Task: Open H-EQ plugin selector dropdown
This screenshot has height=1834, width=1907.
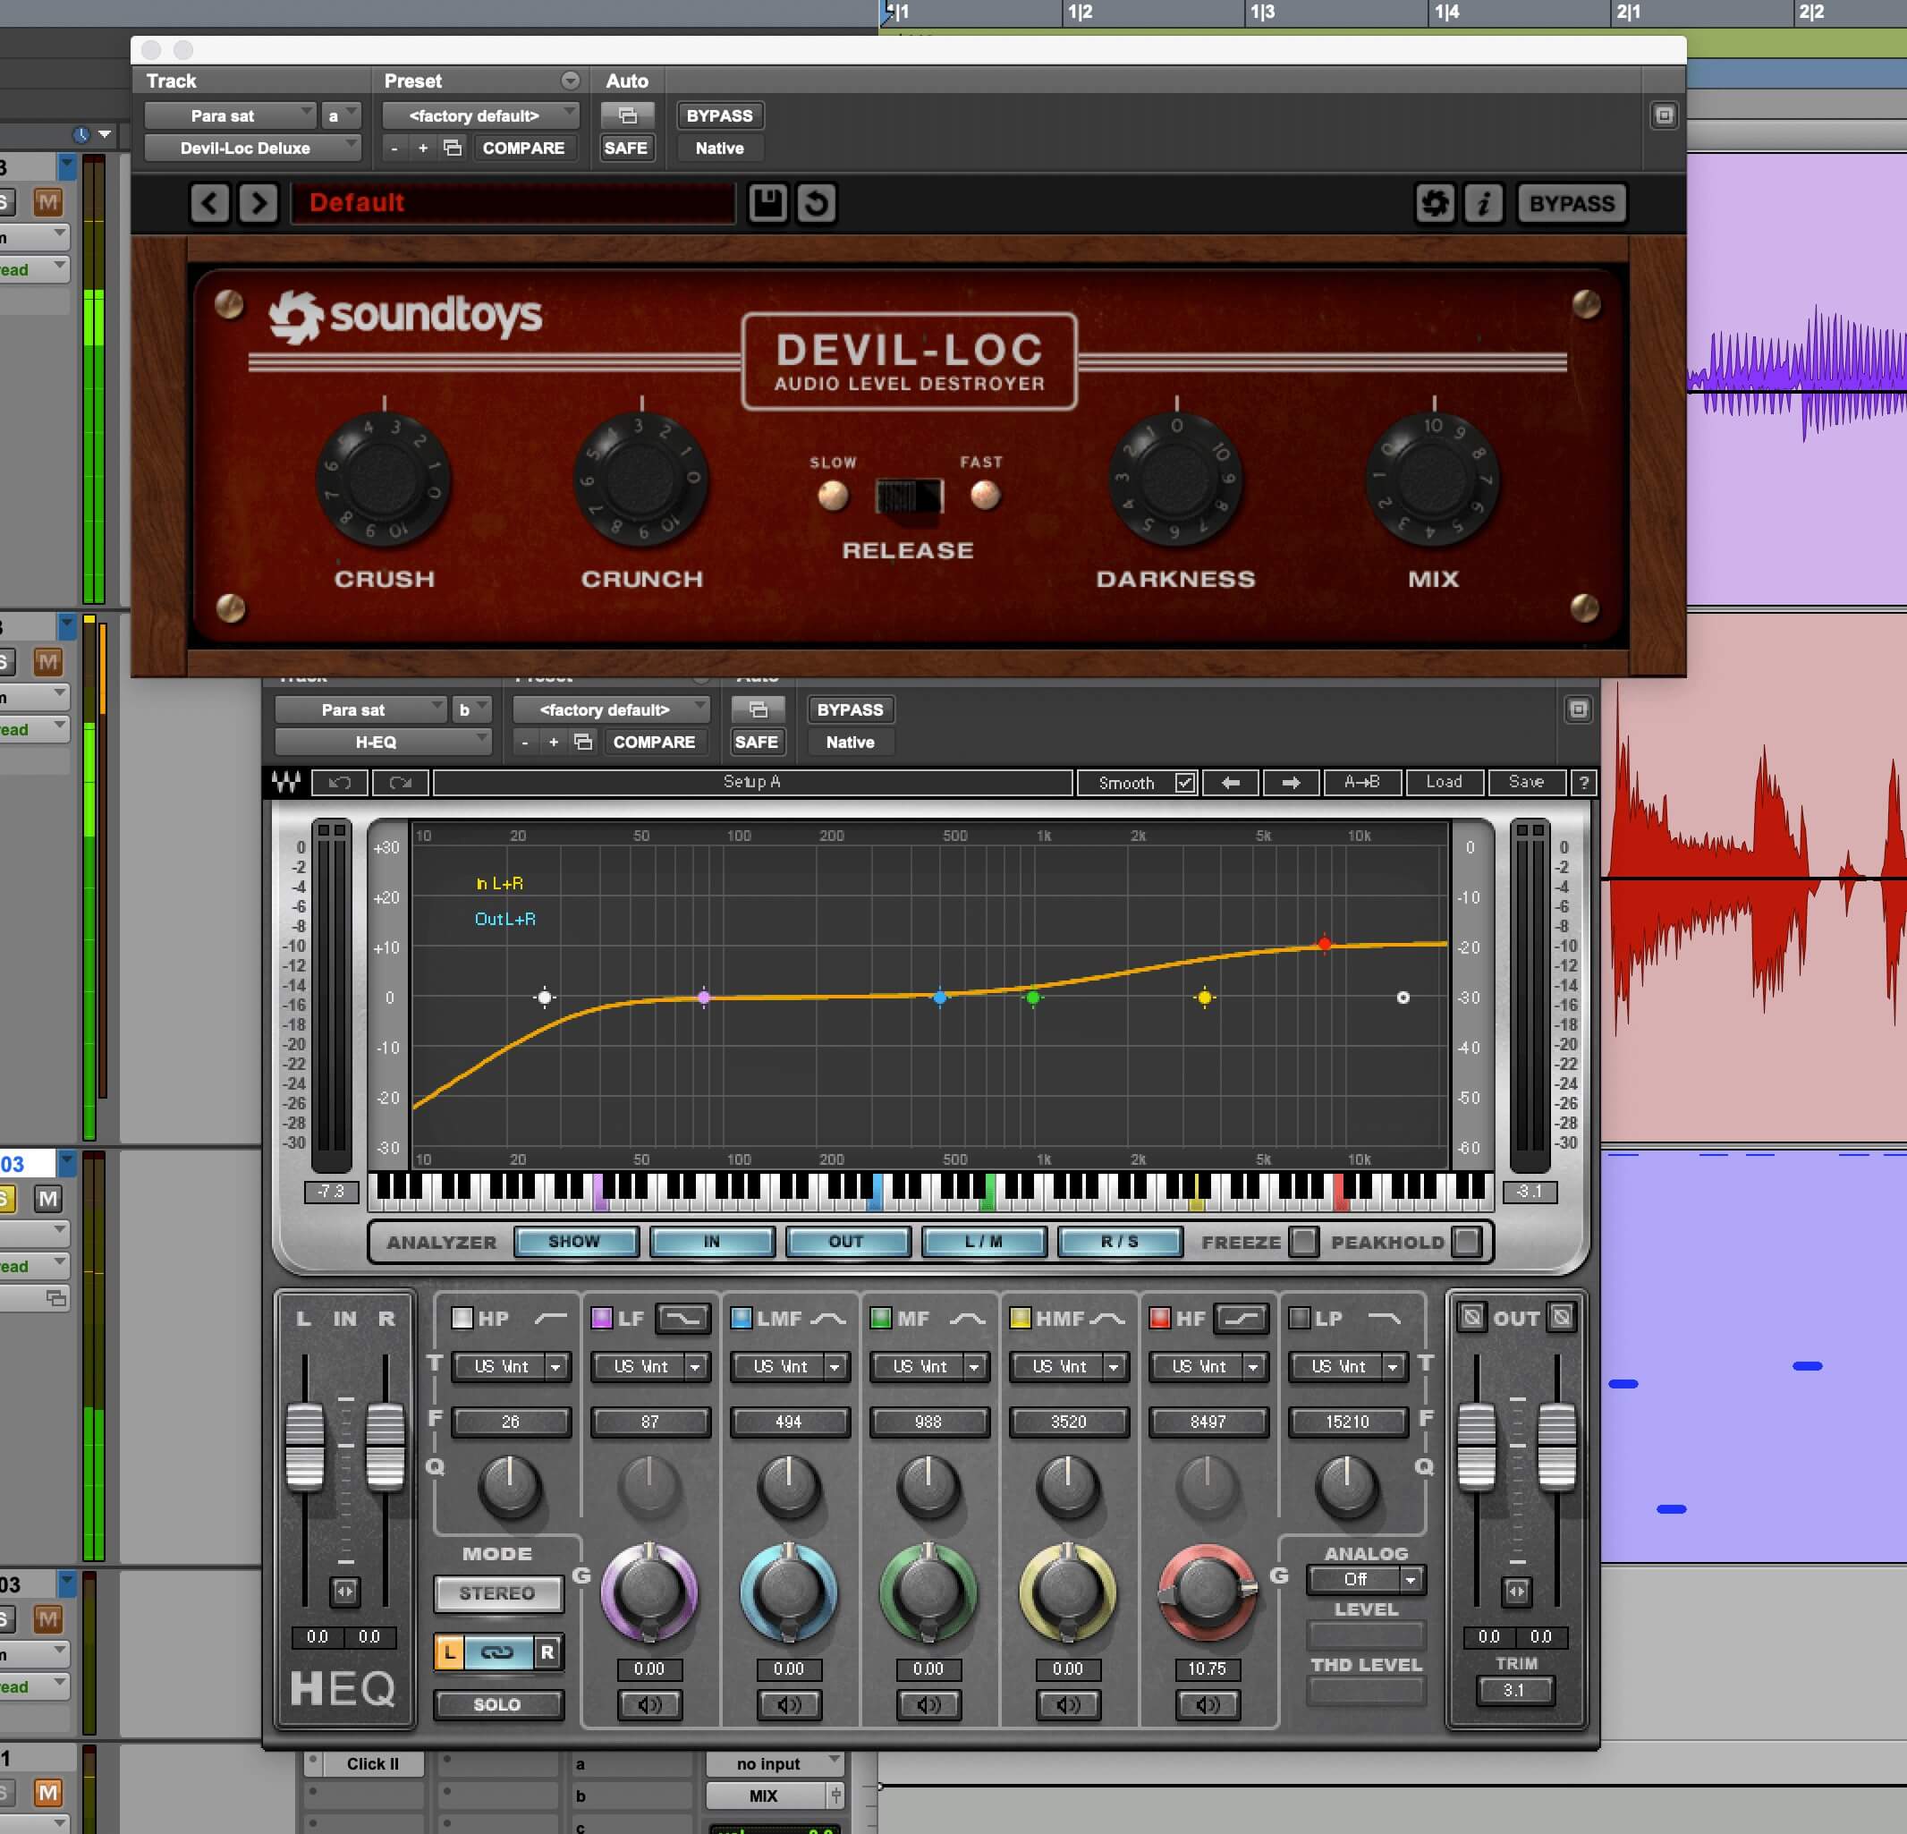Action: click(384, 743)
